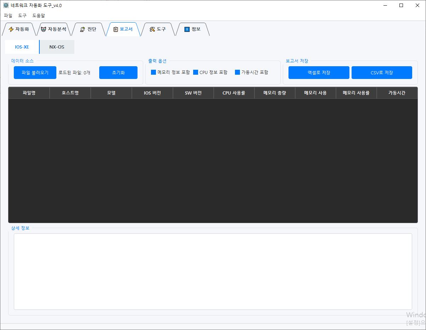Click the stethoscope icon on 진단 tab
Screen dimensions: 426x330
tap(83, 29)
